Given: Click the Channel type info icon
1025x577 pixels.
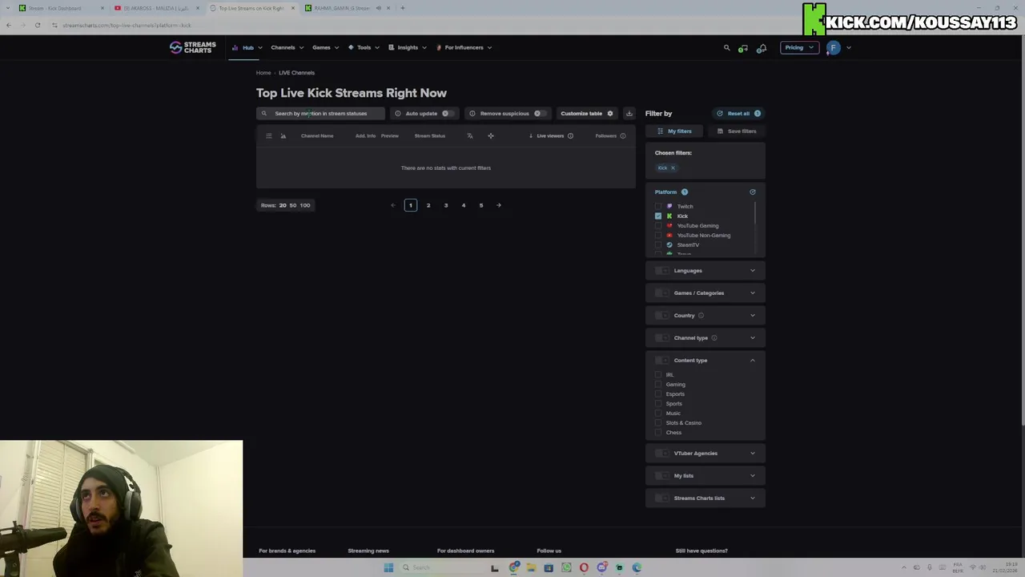Looking at the screenshot, I should tap(714, 337).
